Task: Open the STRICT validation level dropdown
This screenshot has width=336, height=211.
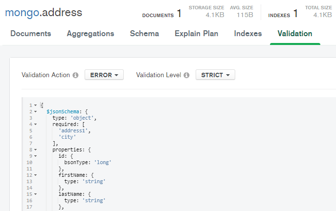Action: tap(215, 75)
